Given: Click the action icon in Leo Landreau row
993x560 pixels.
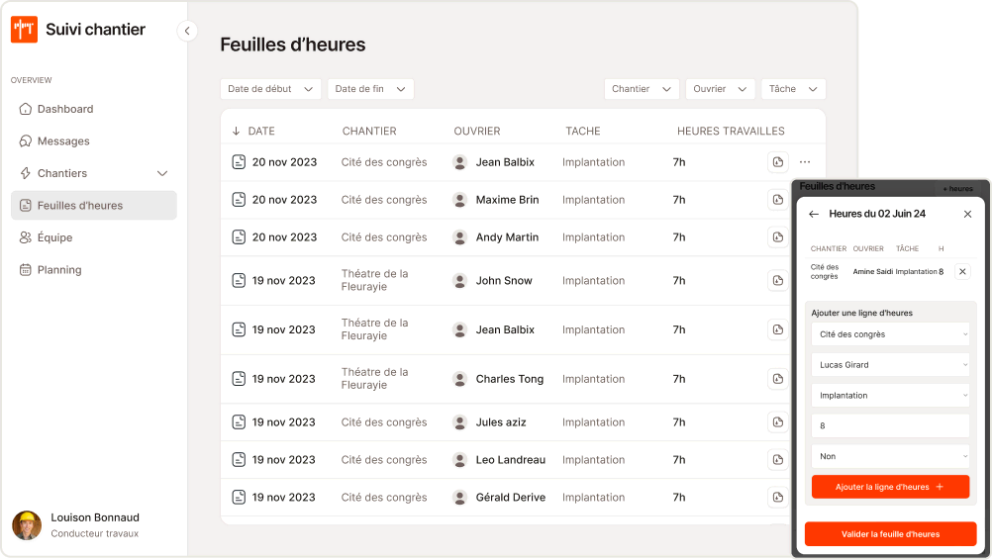Looking at the screenshot, I should point(778,460).
